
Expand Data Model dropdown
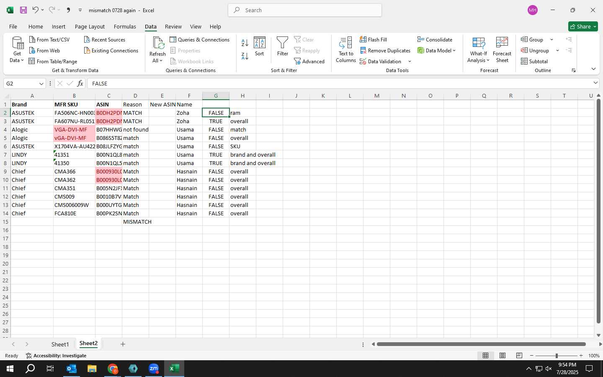(x=454, y=51)
